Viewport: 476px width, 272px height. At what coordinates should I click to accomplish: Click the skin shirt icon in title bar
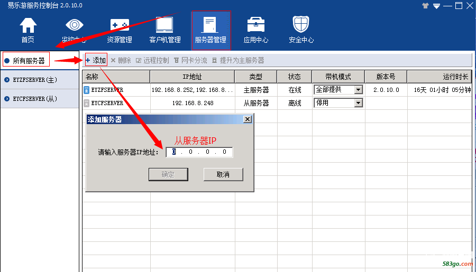pyautogui.click(x=426, y=6)
